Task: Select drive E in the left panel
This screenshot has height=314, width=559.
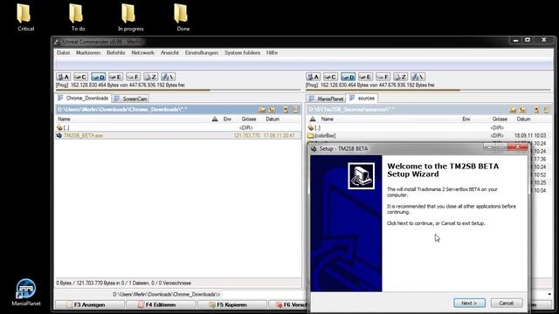Action: click(115, 77)
